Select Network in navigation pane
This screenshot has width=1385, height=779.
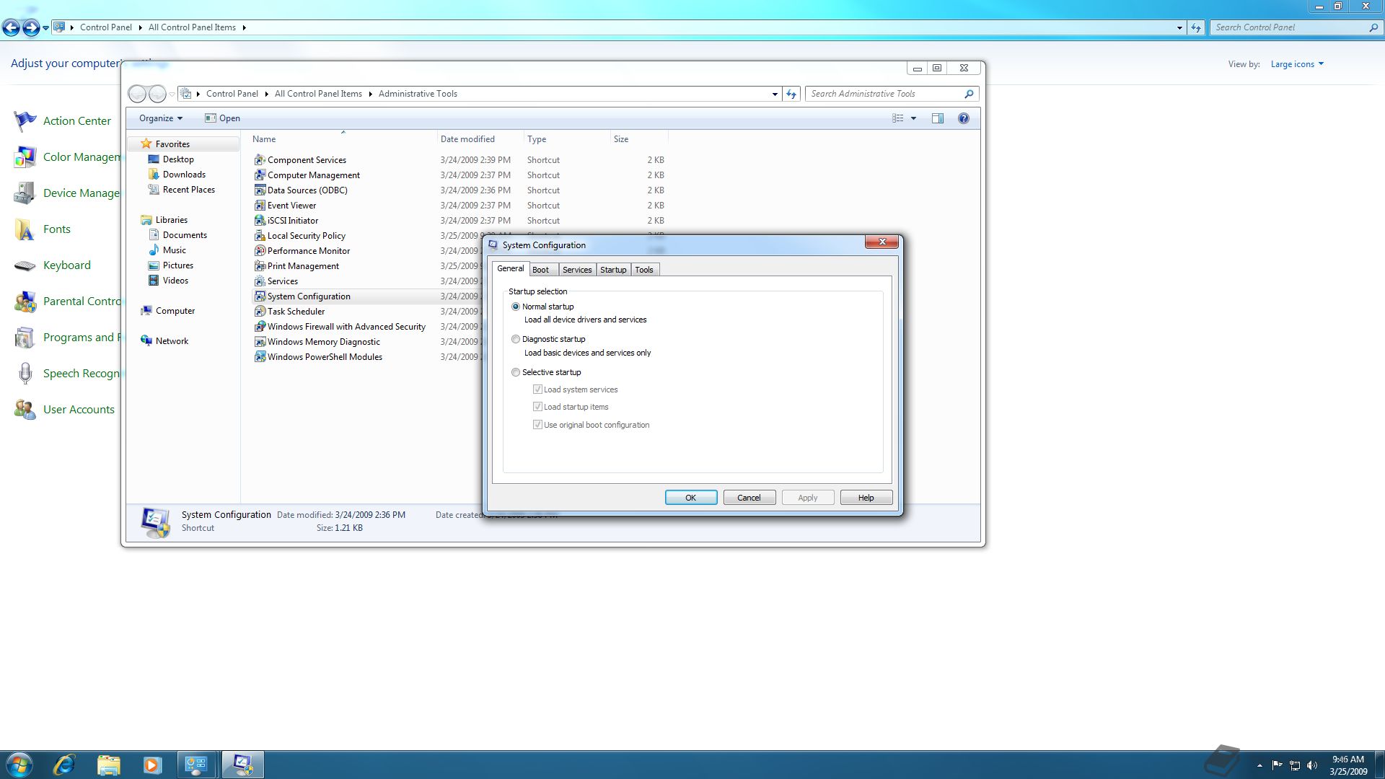172,341
